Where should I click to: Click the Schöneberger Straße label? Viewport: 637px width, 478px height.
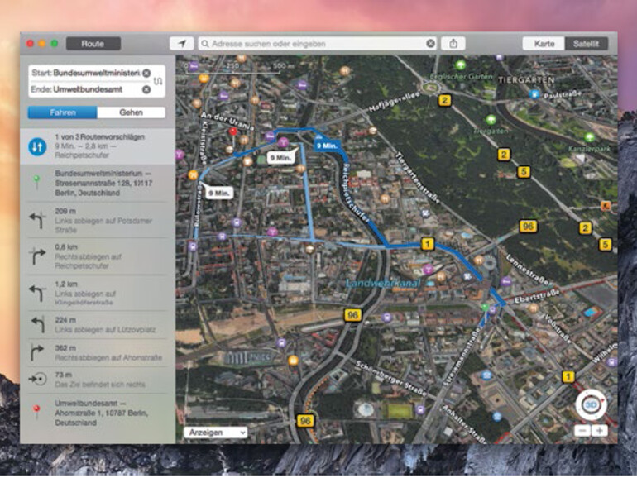(390, 379)
